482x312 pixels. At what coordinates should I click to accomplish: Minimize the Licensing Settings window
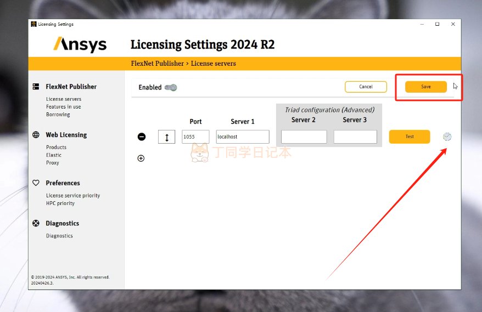(422, 24)
